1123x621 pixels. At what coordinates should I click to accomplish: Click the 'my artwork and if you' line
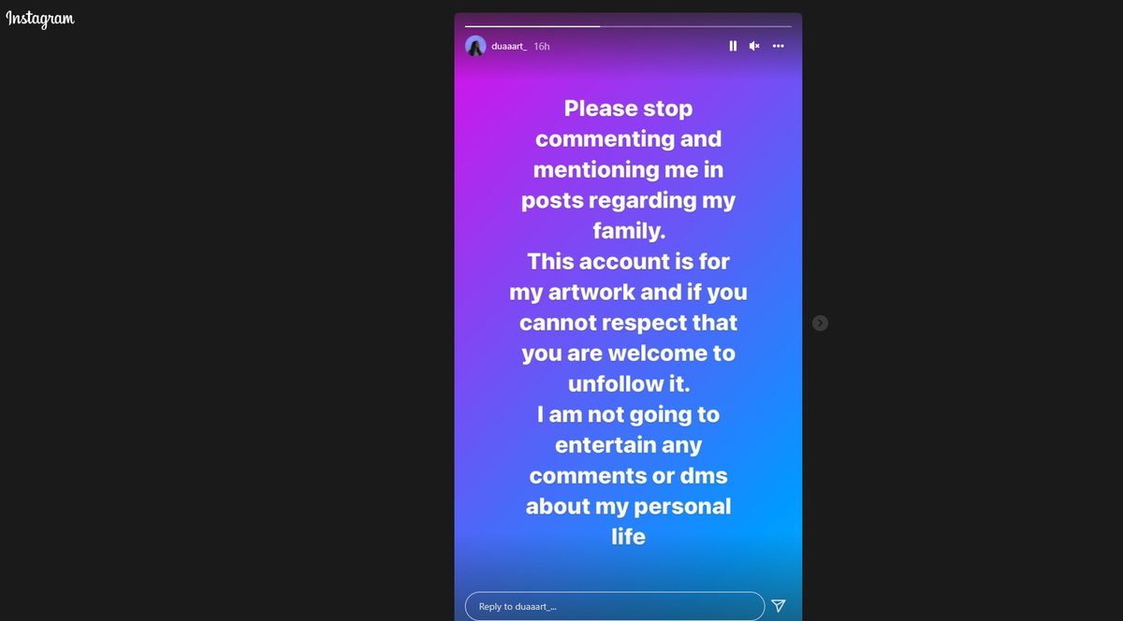[628, 292]
